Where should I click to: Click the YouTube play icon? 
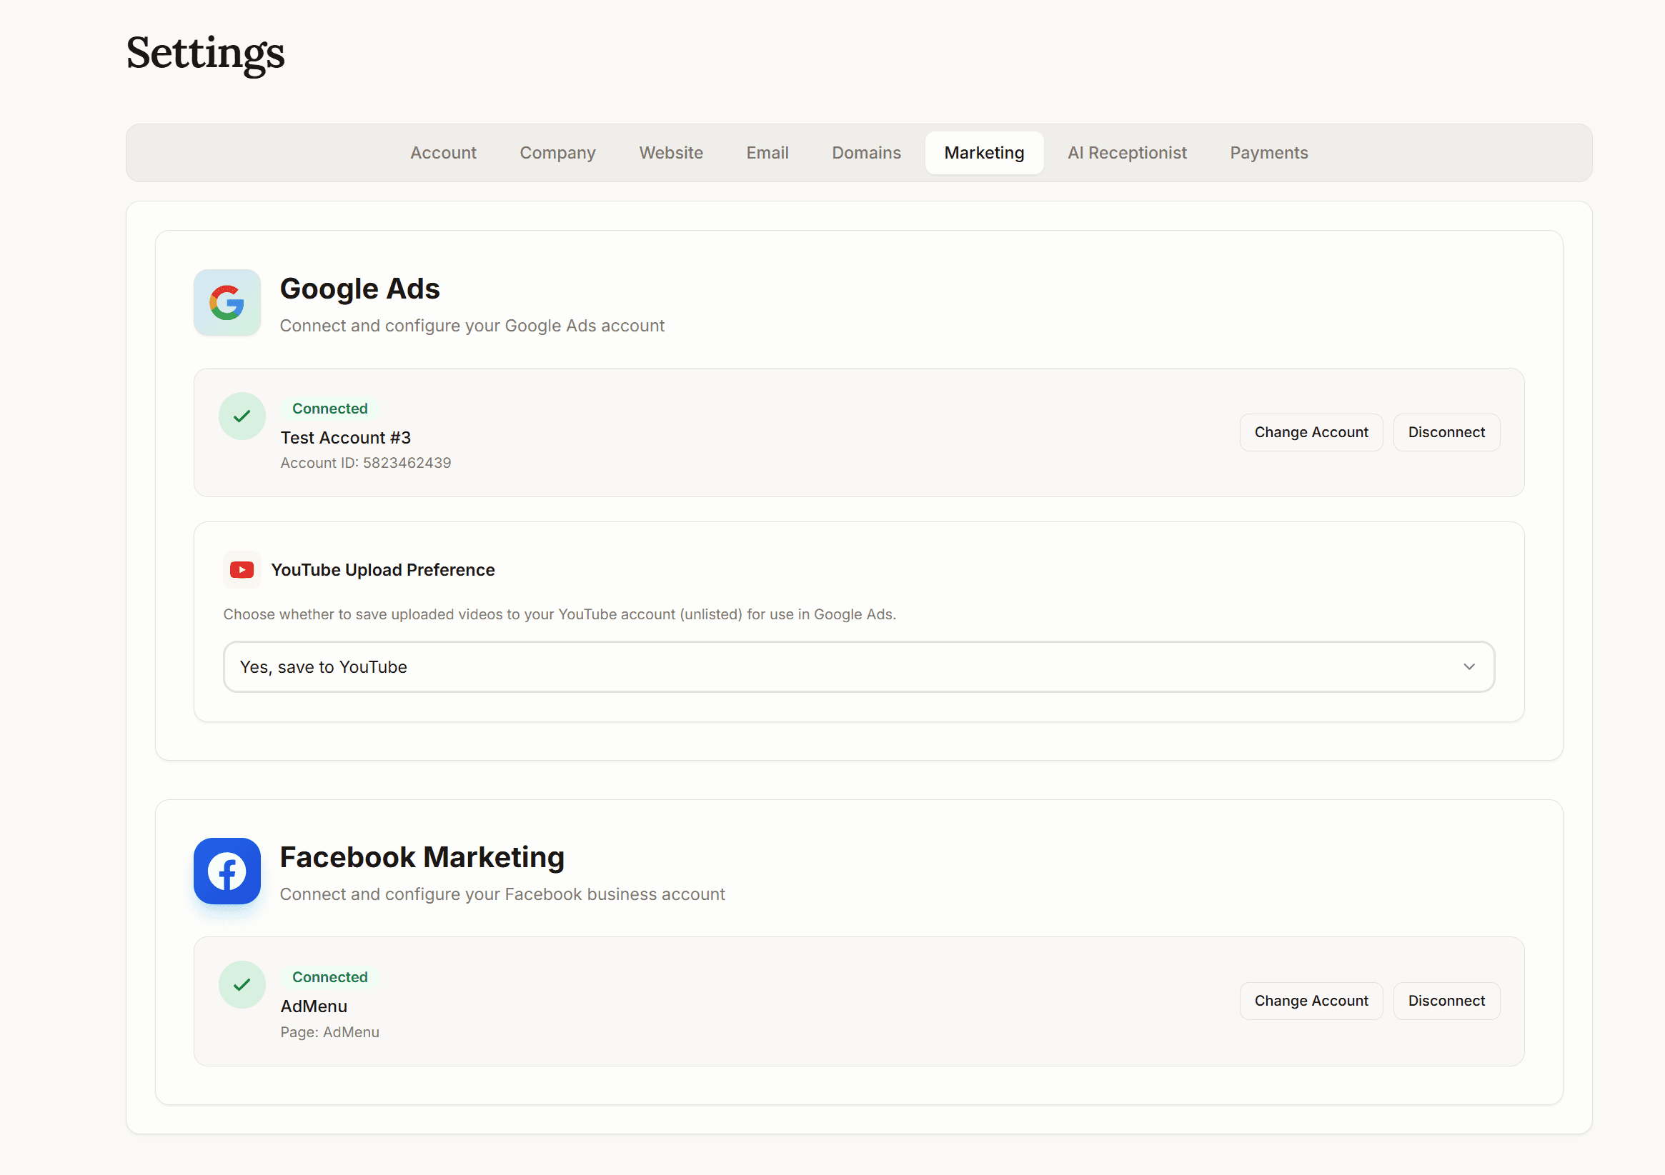pyautogui.click(x=242, y=570)
